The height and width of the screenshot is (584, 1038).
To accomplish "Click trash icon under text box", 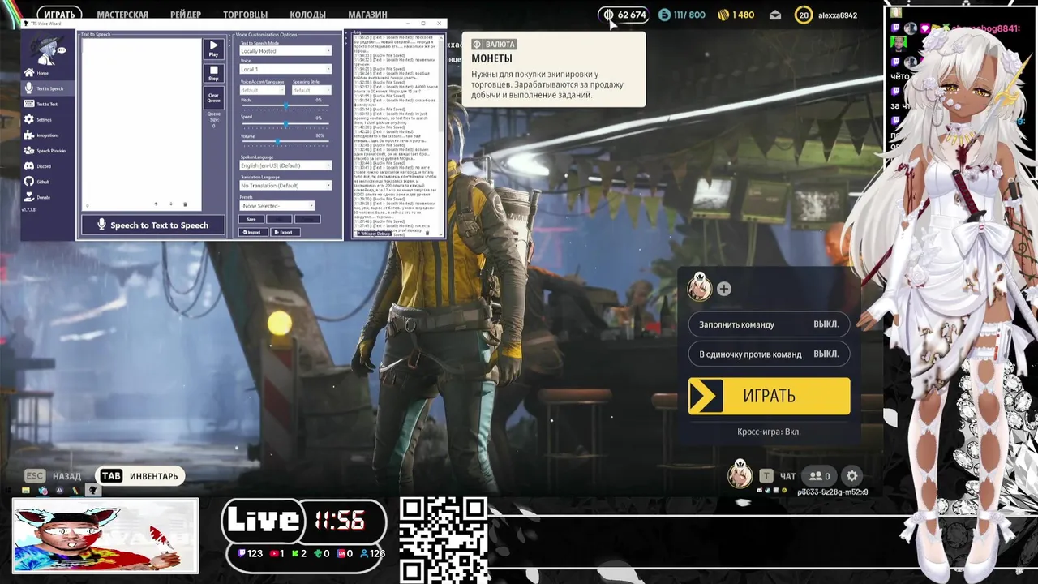I will [x=185, y=204].
